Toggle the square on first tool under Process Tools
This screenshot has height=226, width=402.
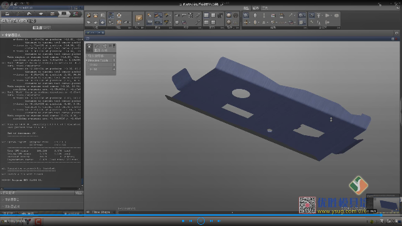[114, 65]
